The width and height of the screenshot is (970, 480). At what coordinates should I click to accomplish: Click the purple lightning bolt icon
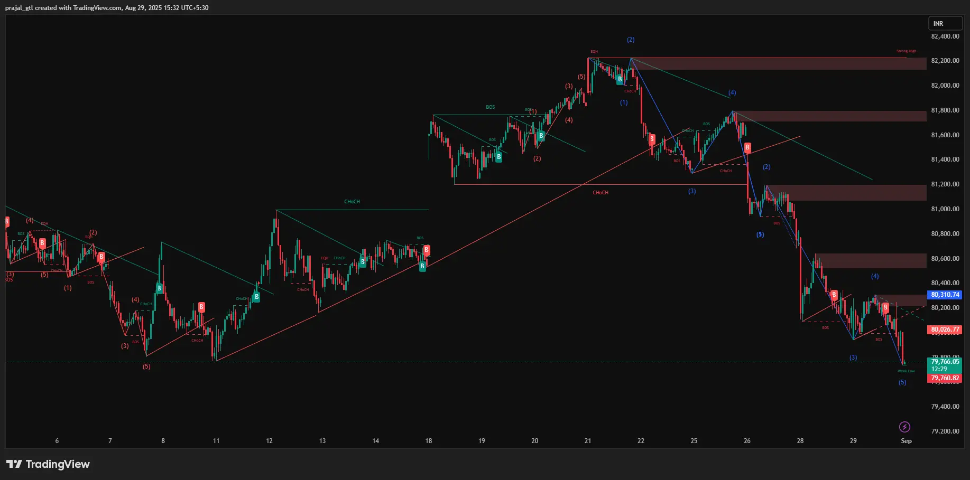pyautogui.click(x=904, y=427)
